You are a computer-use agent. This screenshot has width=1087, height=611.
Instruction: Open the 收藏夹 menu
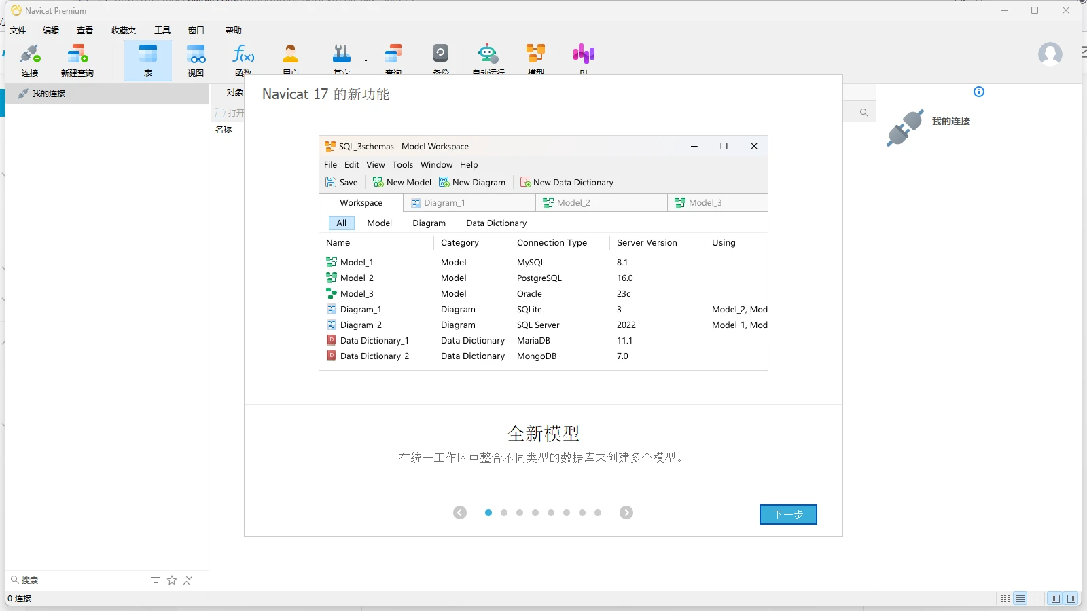point(124,30)
